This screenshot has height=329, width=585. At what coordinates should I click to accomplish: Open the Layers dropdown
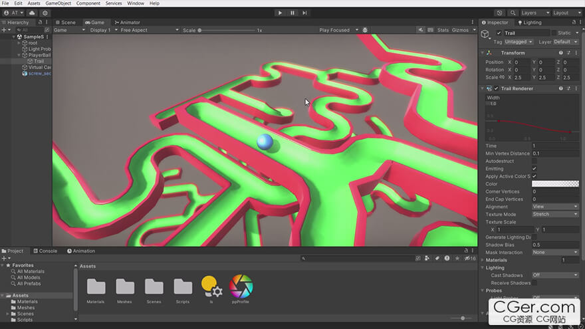(x=535, y=13)
